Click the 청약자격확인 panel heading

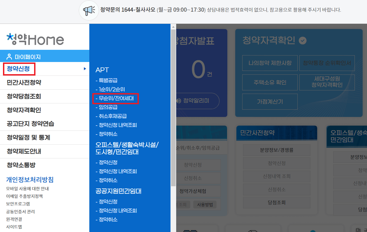(x=269, y=41)
